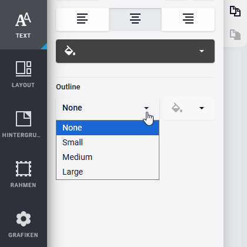Open the Grafiken graphics panel
The height and width of the screenshot is (247, 247).
click(24, 224)
